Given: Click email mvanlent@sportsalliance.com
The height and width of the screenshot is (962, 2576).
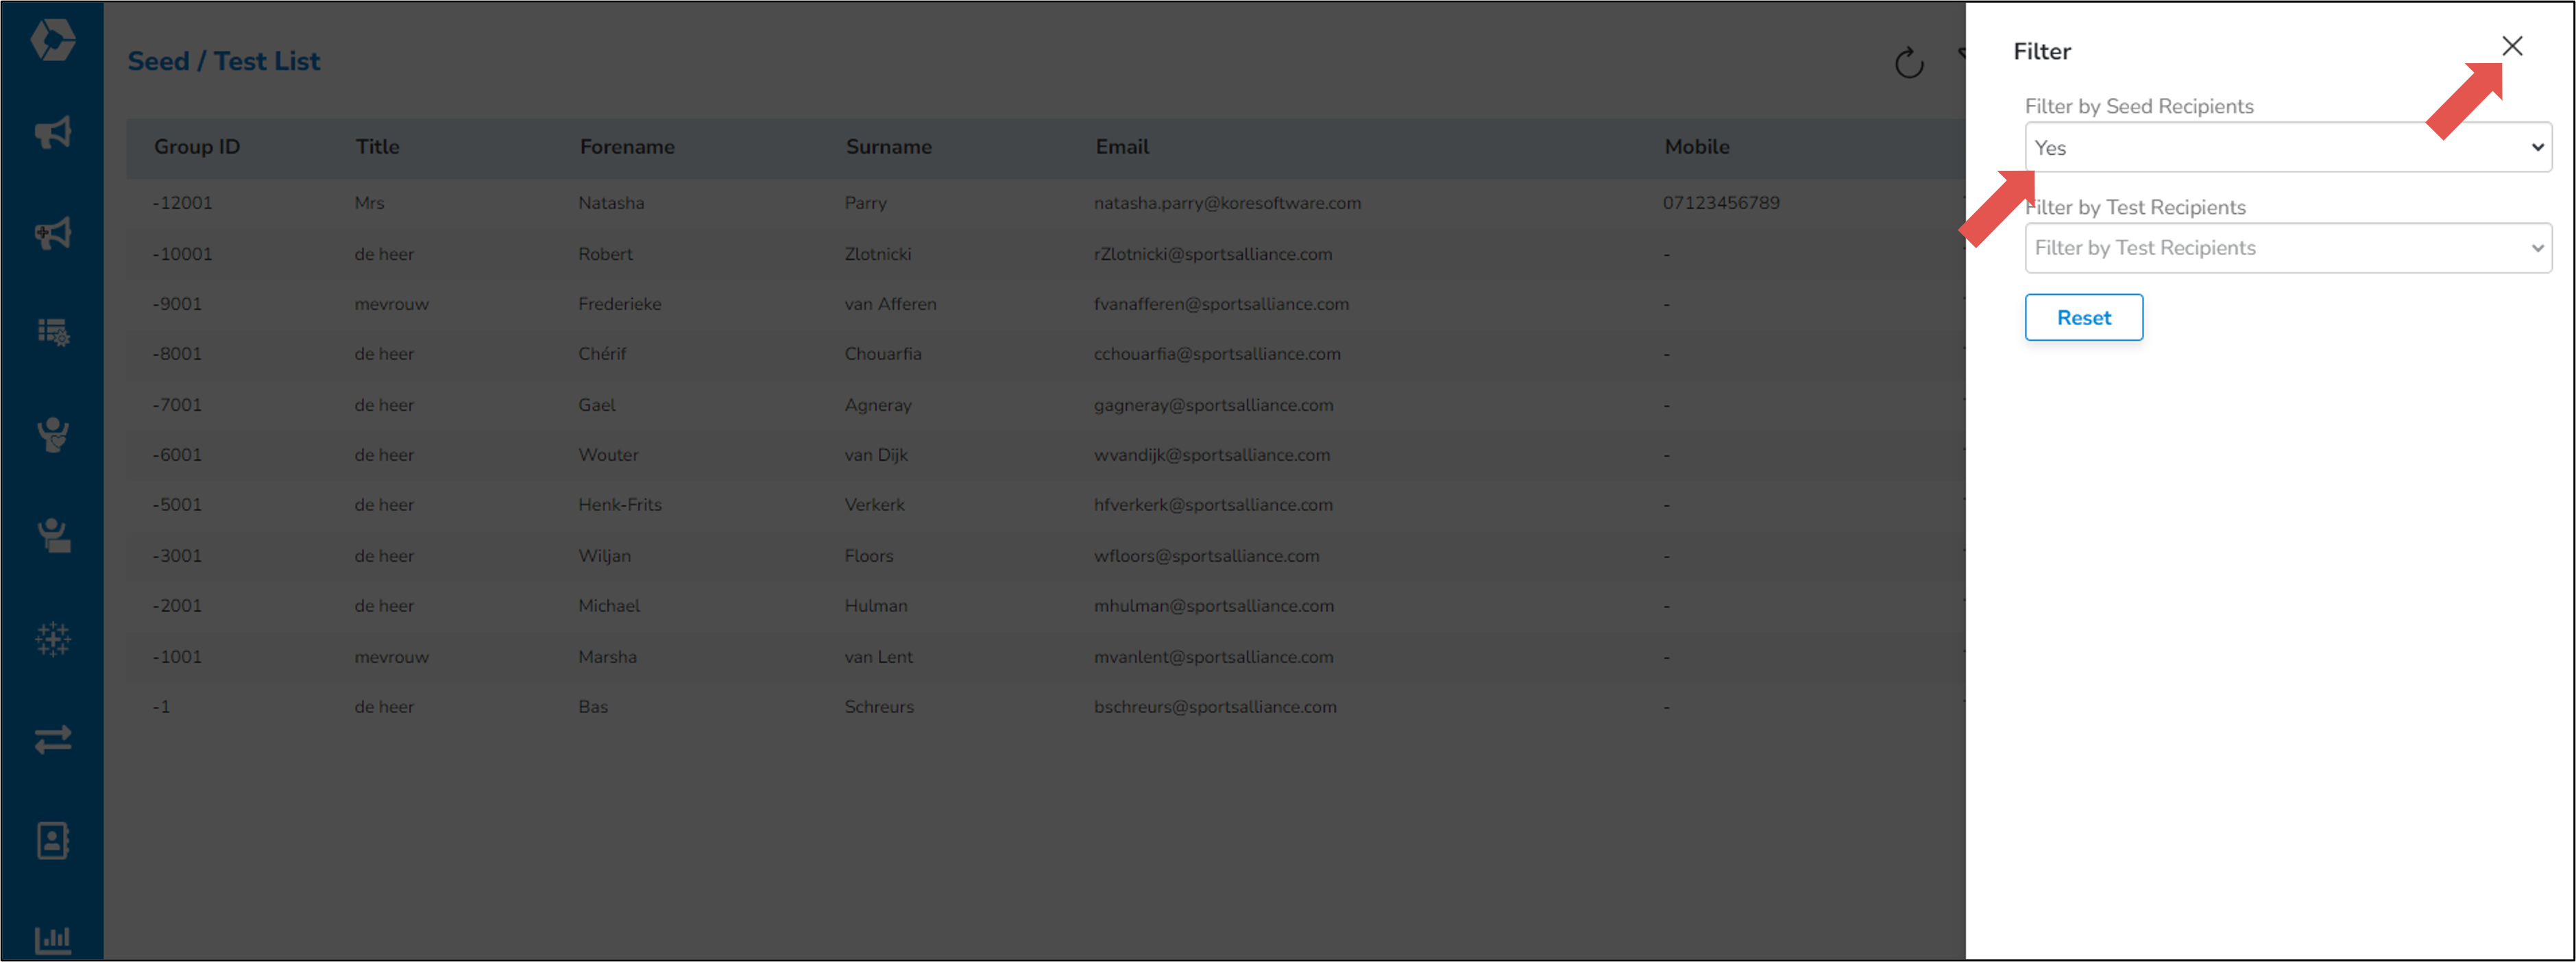Looking at the screenshot, I should 1213,657.
